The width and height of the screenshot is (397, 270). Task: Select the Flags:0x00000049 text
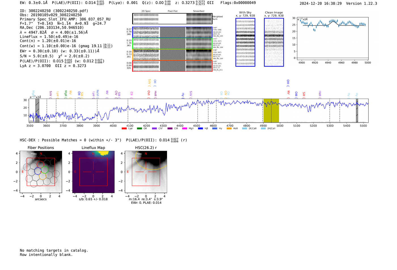click(x=238, y=3)
